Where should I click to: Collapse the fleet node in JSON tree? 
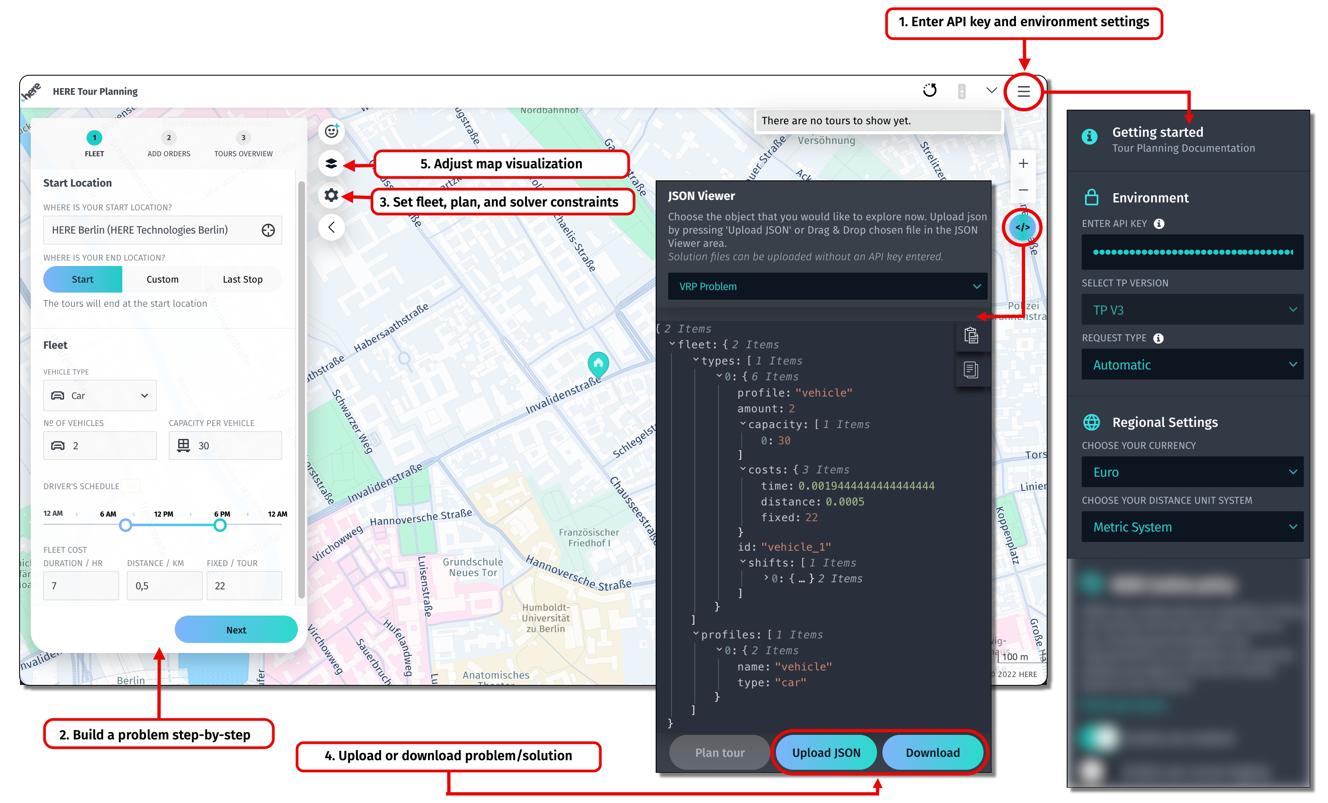672,344
